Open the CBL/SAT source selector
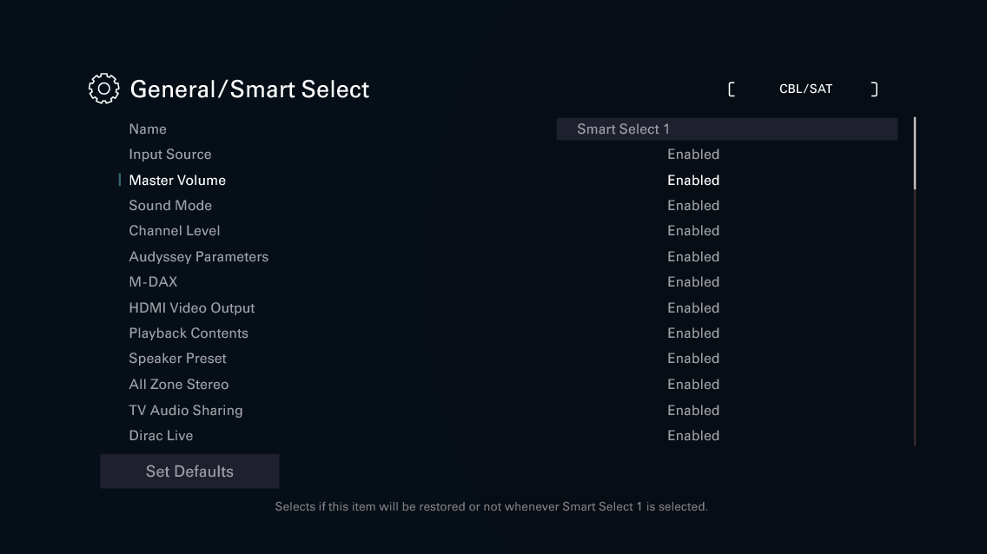The image size is (987, 554). [805, 88]
